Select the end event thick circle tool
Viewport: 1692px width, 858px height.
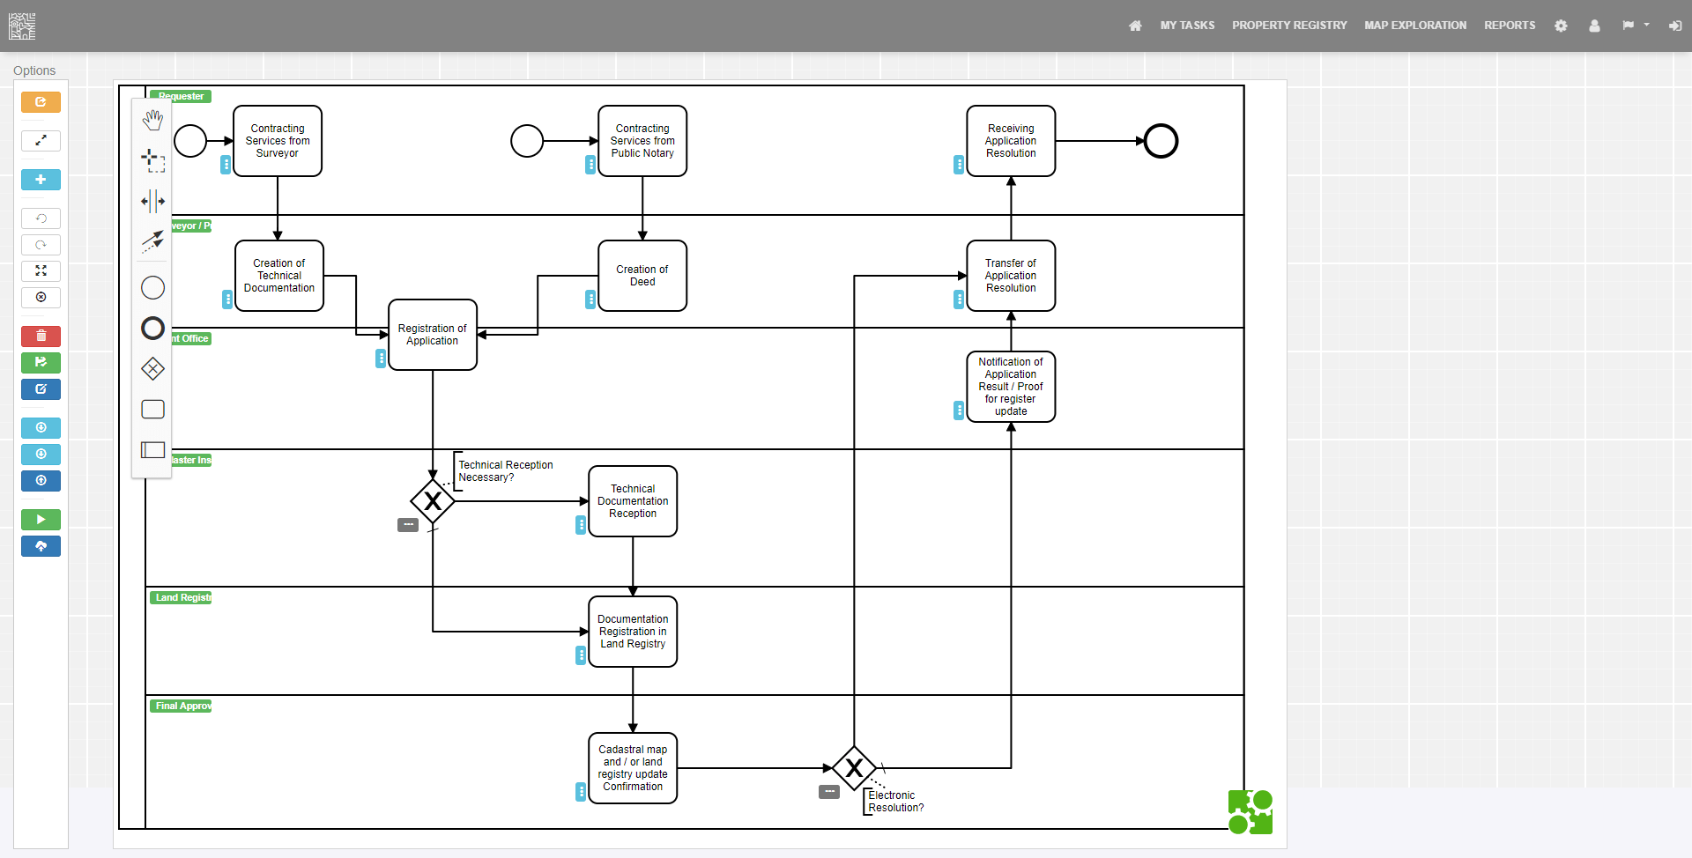(x=152, y=329)
